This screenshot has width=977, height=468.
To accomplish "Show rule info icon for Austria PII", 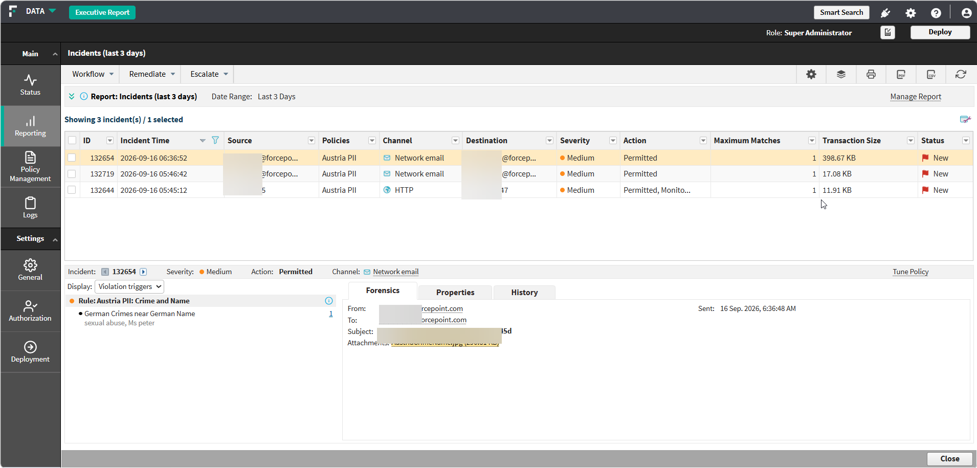I will 329,301.
